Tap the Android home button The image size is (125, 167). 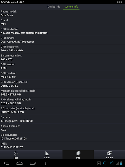click(x=20, y=163)
